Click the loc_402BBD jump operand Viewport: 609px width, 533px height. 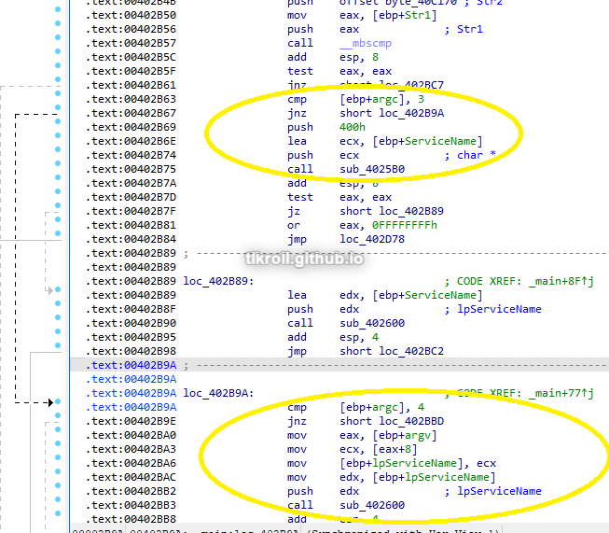(392, 421)
